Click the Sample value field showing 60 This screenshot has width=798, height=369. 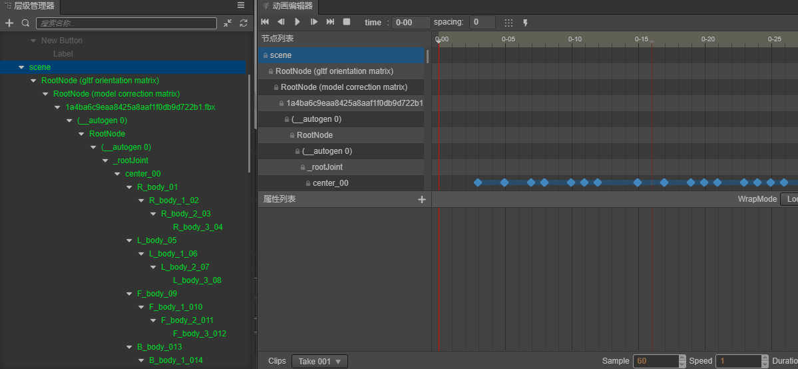point(656,361)
